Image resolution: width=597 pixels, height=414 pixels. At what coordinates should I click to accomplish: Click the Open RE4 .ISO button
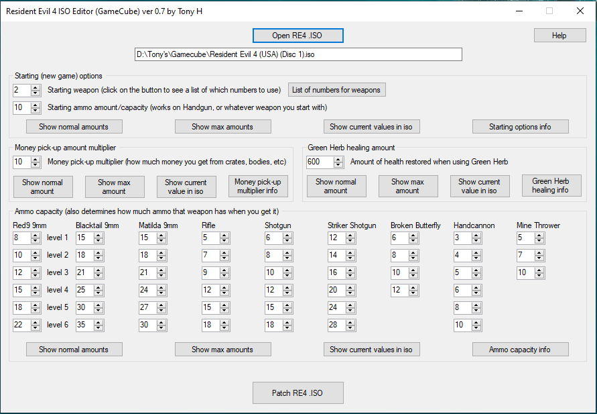click(297, 36)
